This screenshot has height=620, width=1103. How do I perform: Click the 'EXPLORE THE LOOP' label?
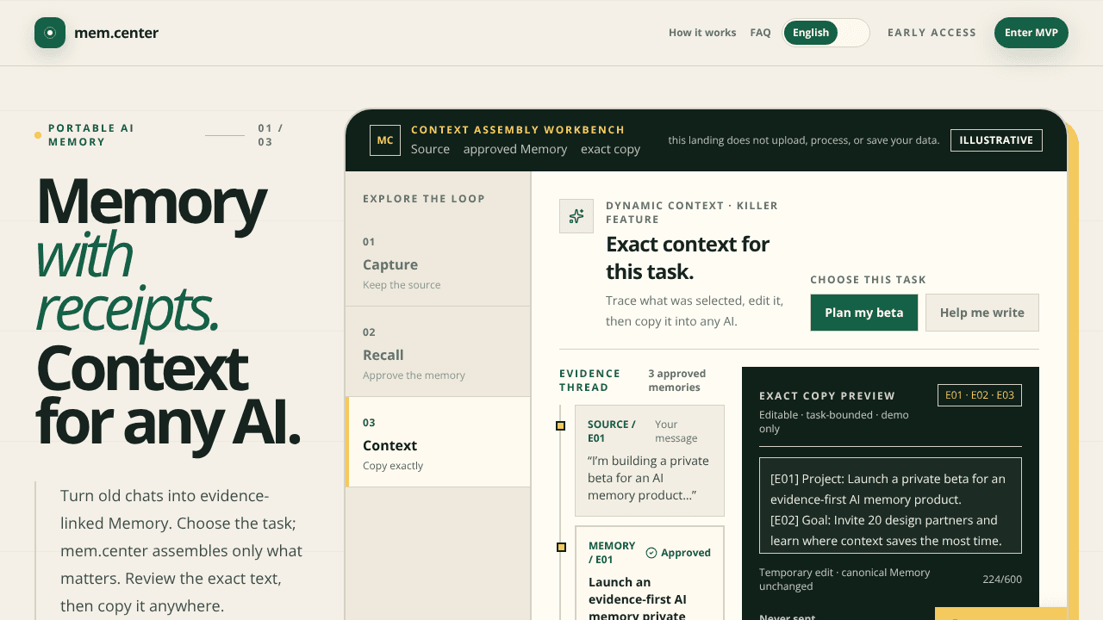[x=424, y=199]
